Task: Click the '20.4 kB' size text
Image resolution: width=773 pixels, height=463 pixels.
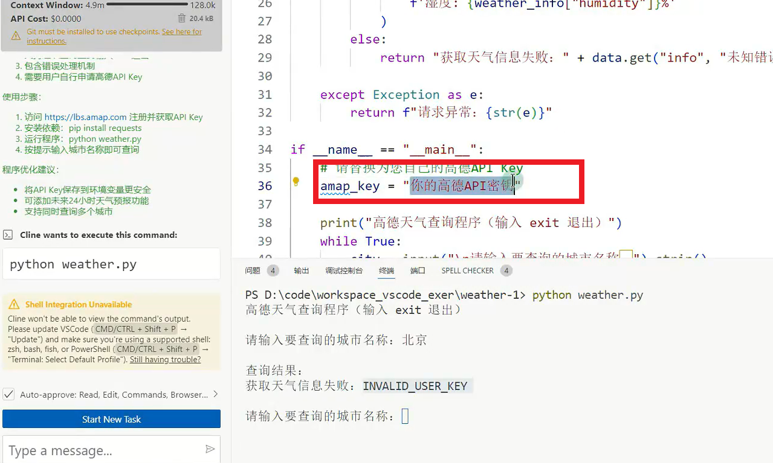Action: [x=201, y=19]
